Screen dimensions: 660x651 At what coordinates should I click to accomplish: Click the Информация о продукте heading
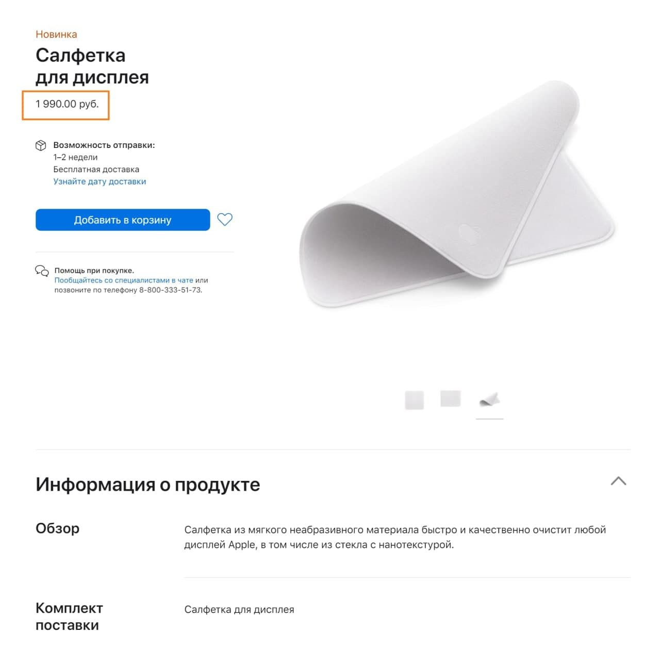coord(148,485)
